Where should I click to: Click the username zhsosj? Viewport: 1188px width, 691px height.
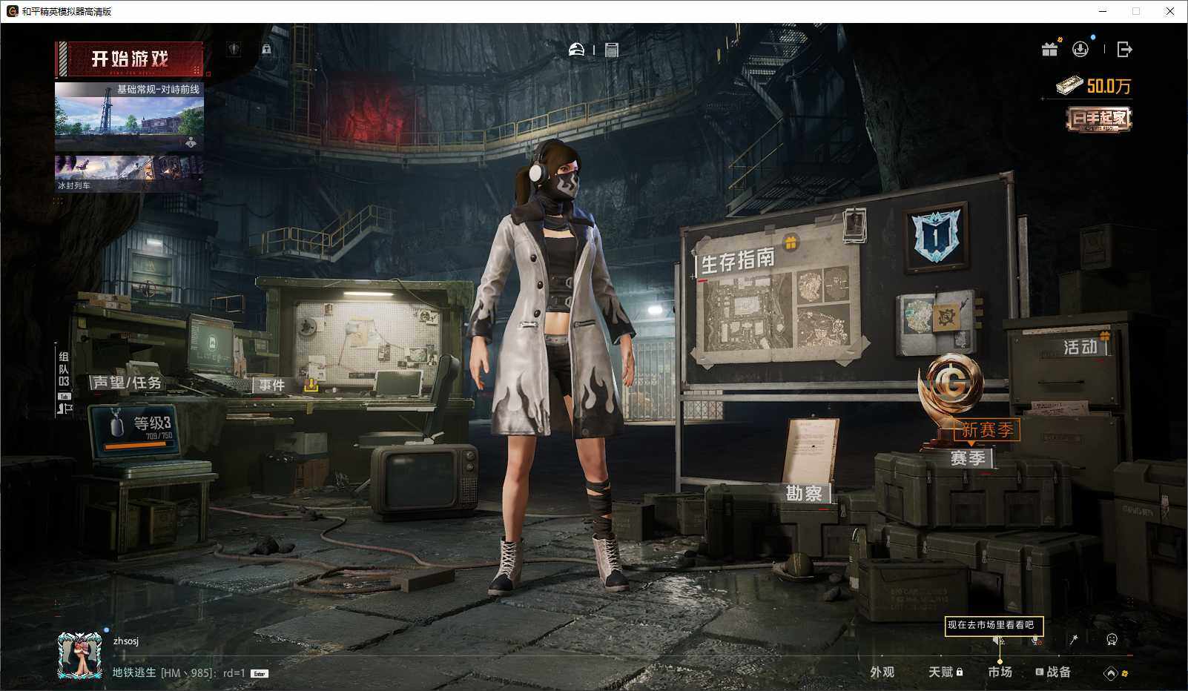pyautogui.click(x=126, y=641)
